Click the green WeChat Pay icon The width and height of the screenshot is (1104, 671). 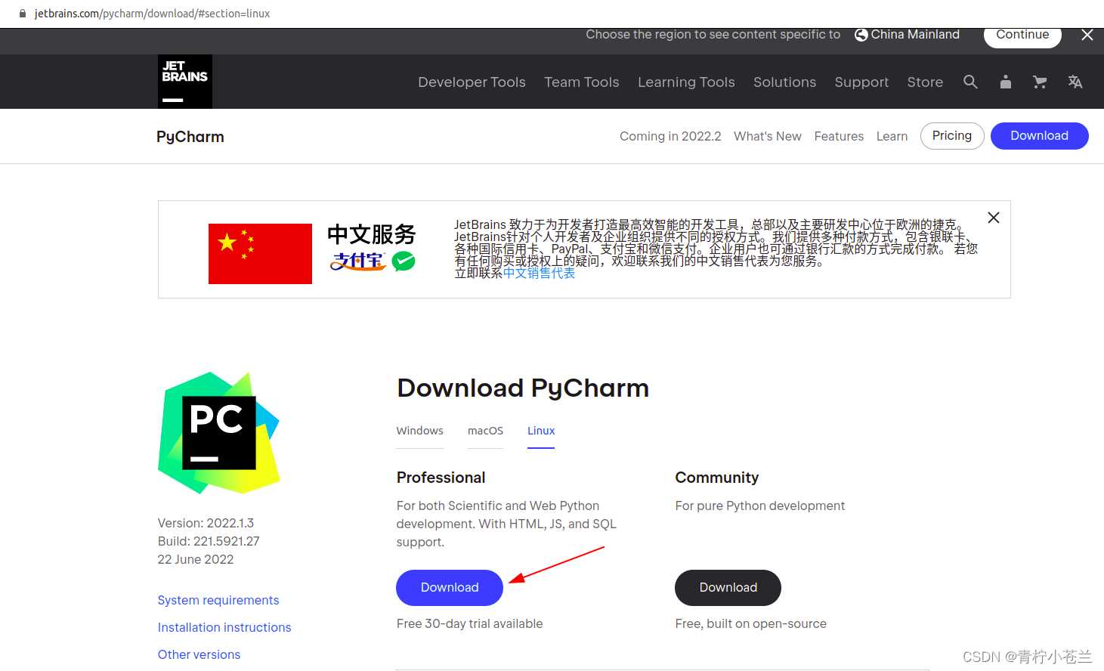tap(404, 261)
